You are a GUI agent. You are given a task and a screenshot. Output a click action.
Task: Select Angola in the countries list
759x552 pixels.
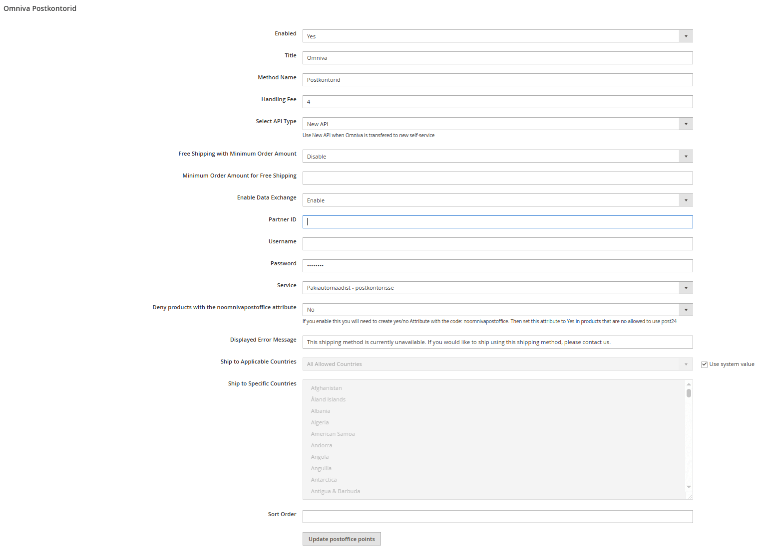pyautogui.click(x=494, y=457)
